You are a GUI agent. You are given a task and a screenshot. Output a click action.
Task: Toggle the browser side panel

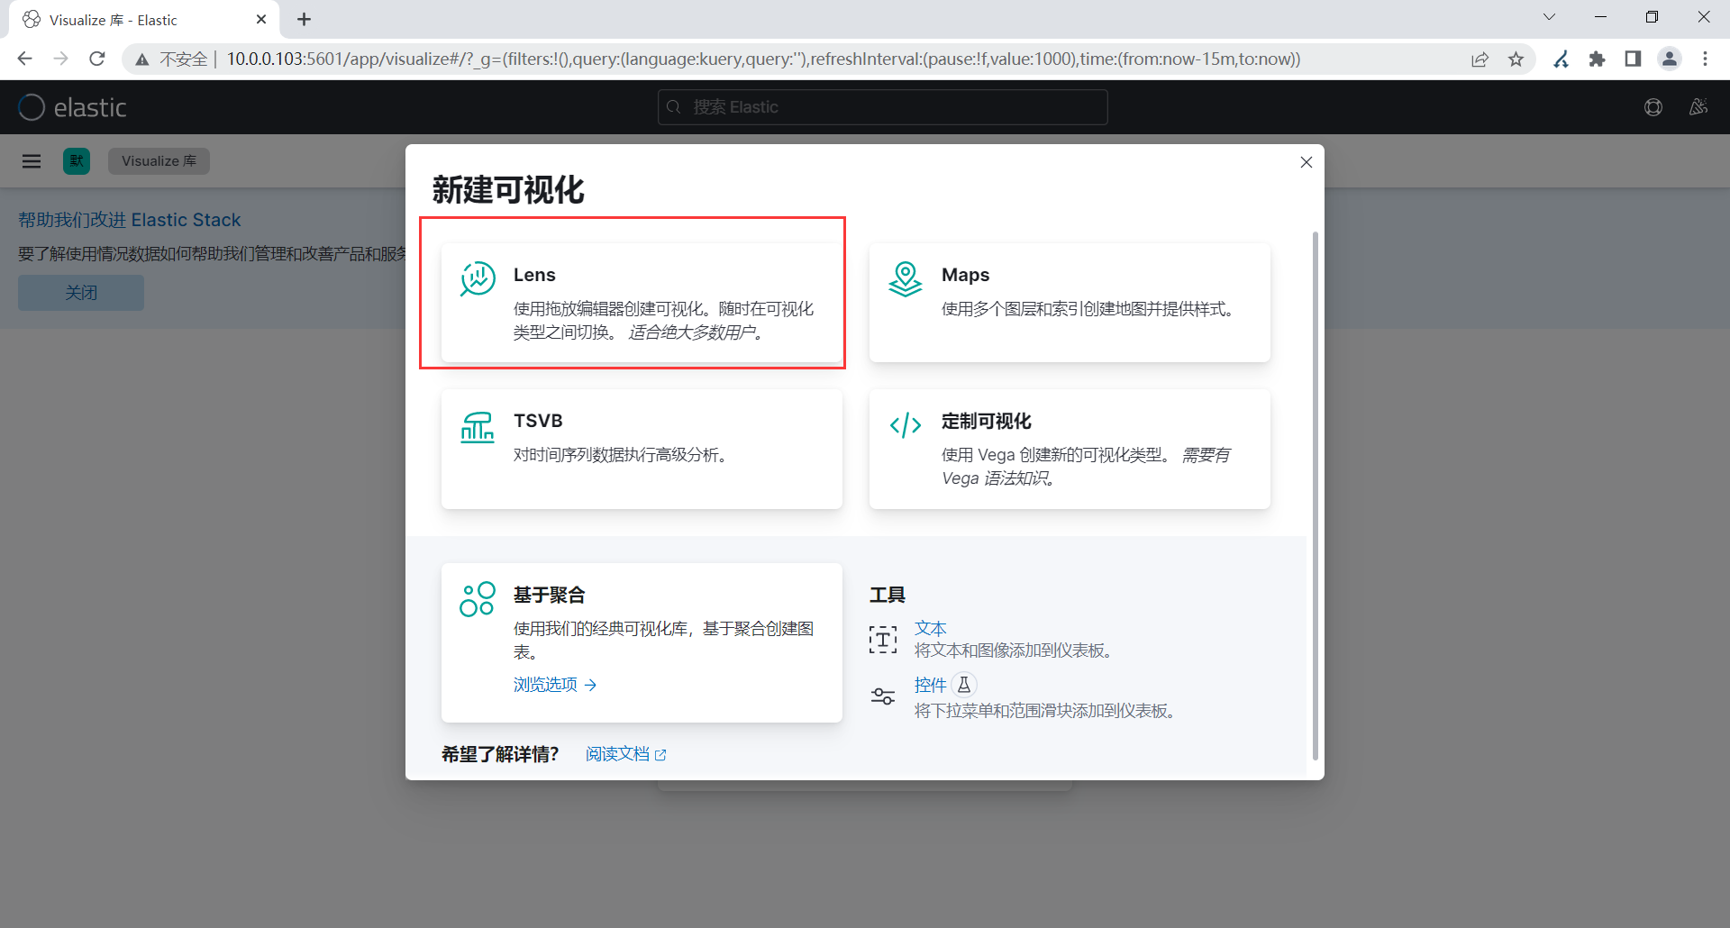point(1633,59)
